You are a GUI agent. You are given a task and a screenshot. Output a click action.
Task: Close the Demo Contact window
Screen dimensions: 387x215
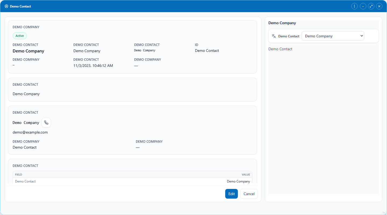[x=379, y=6]
